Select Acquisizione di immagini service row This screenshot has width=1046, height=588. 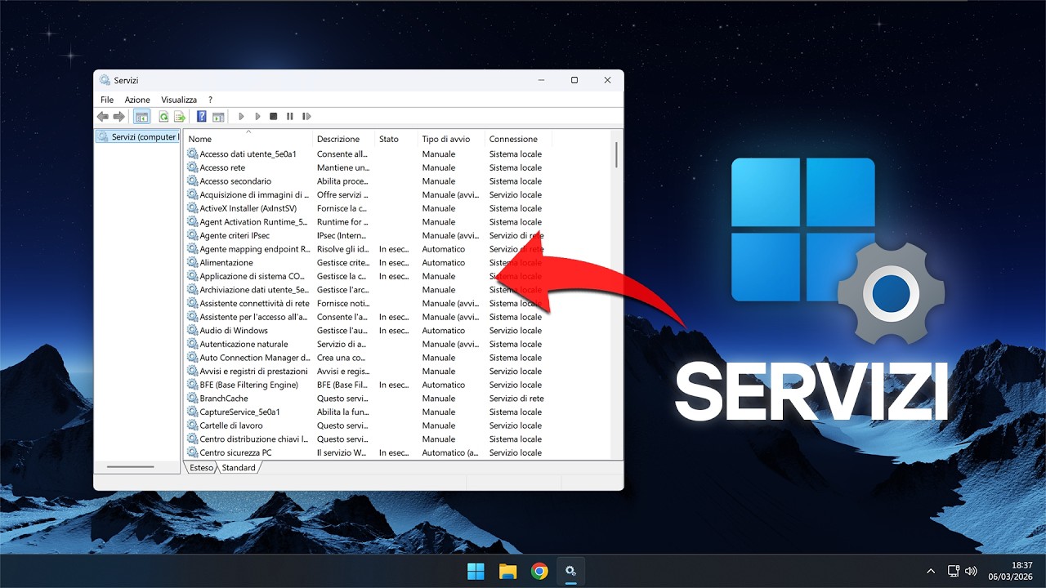point(254,195)
